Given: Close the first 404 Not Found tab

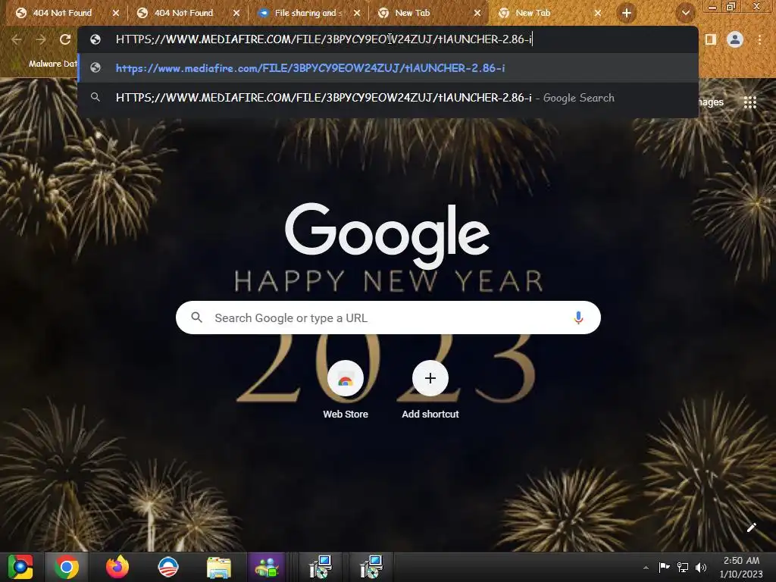Looking at the screenshot, I should pos(116,14).
